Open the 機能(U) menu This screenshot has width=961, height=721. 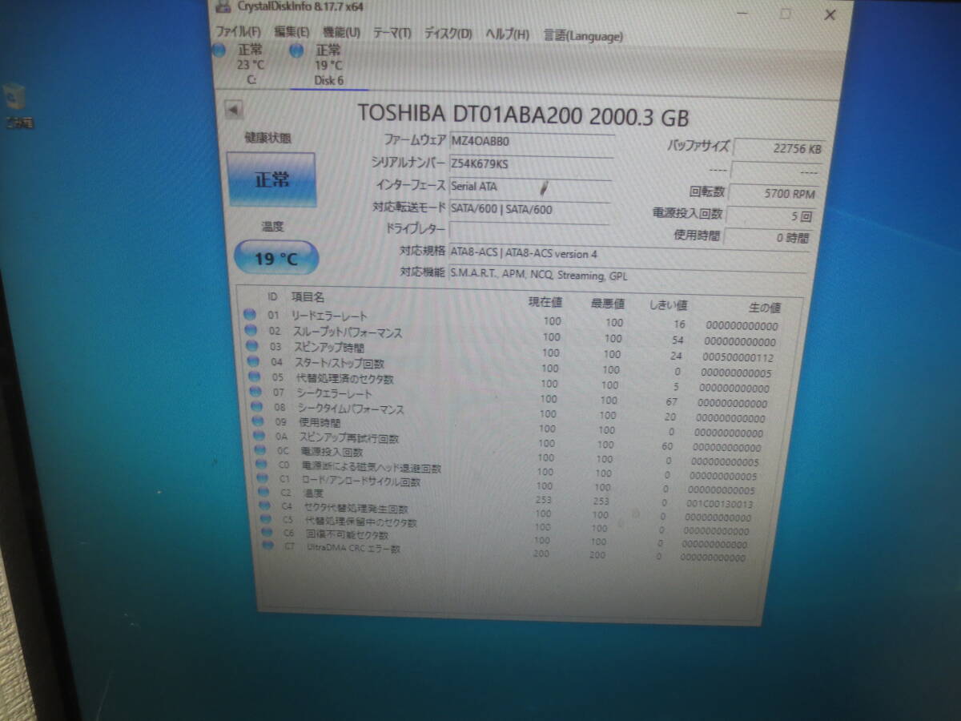pos(341,32)
